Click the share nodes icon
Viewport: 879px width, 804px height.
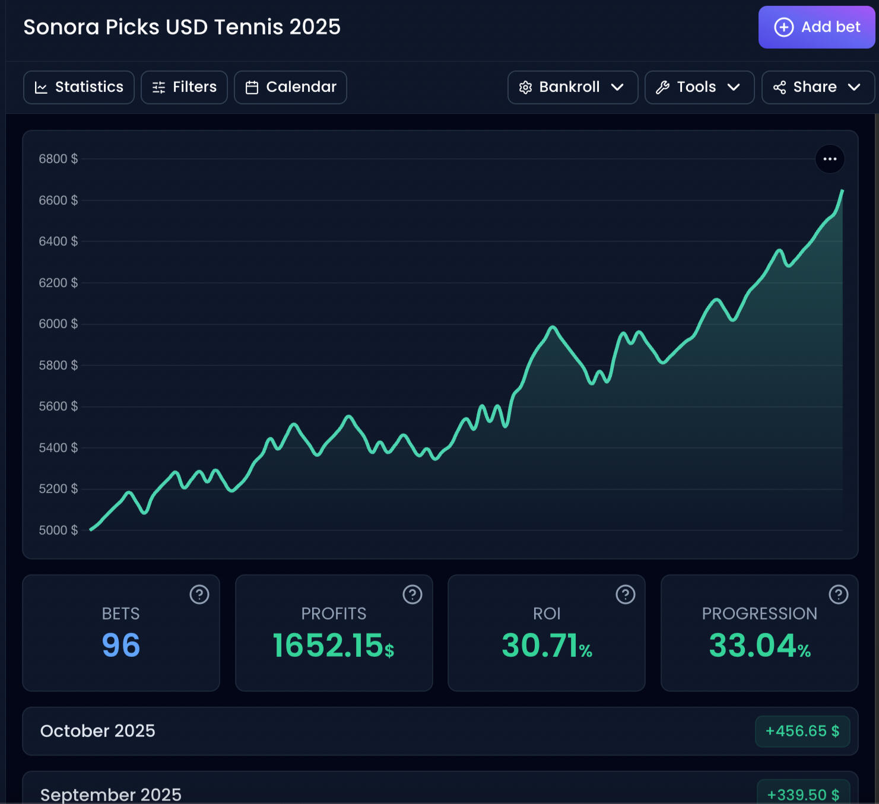click(x=779, y=88)
